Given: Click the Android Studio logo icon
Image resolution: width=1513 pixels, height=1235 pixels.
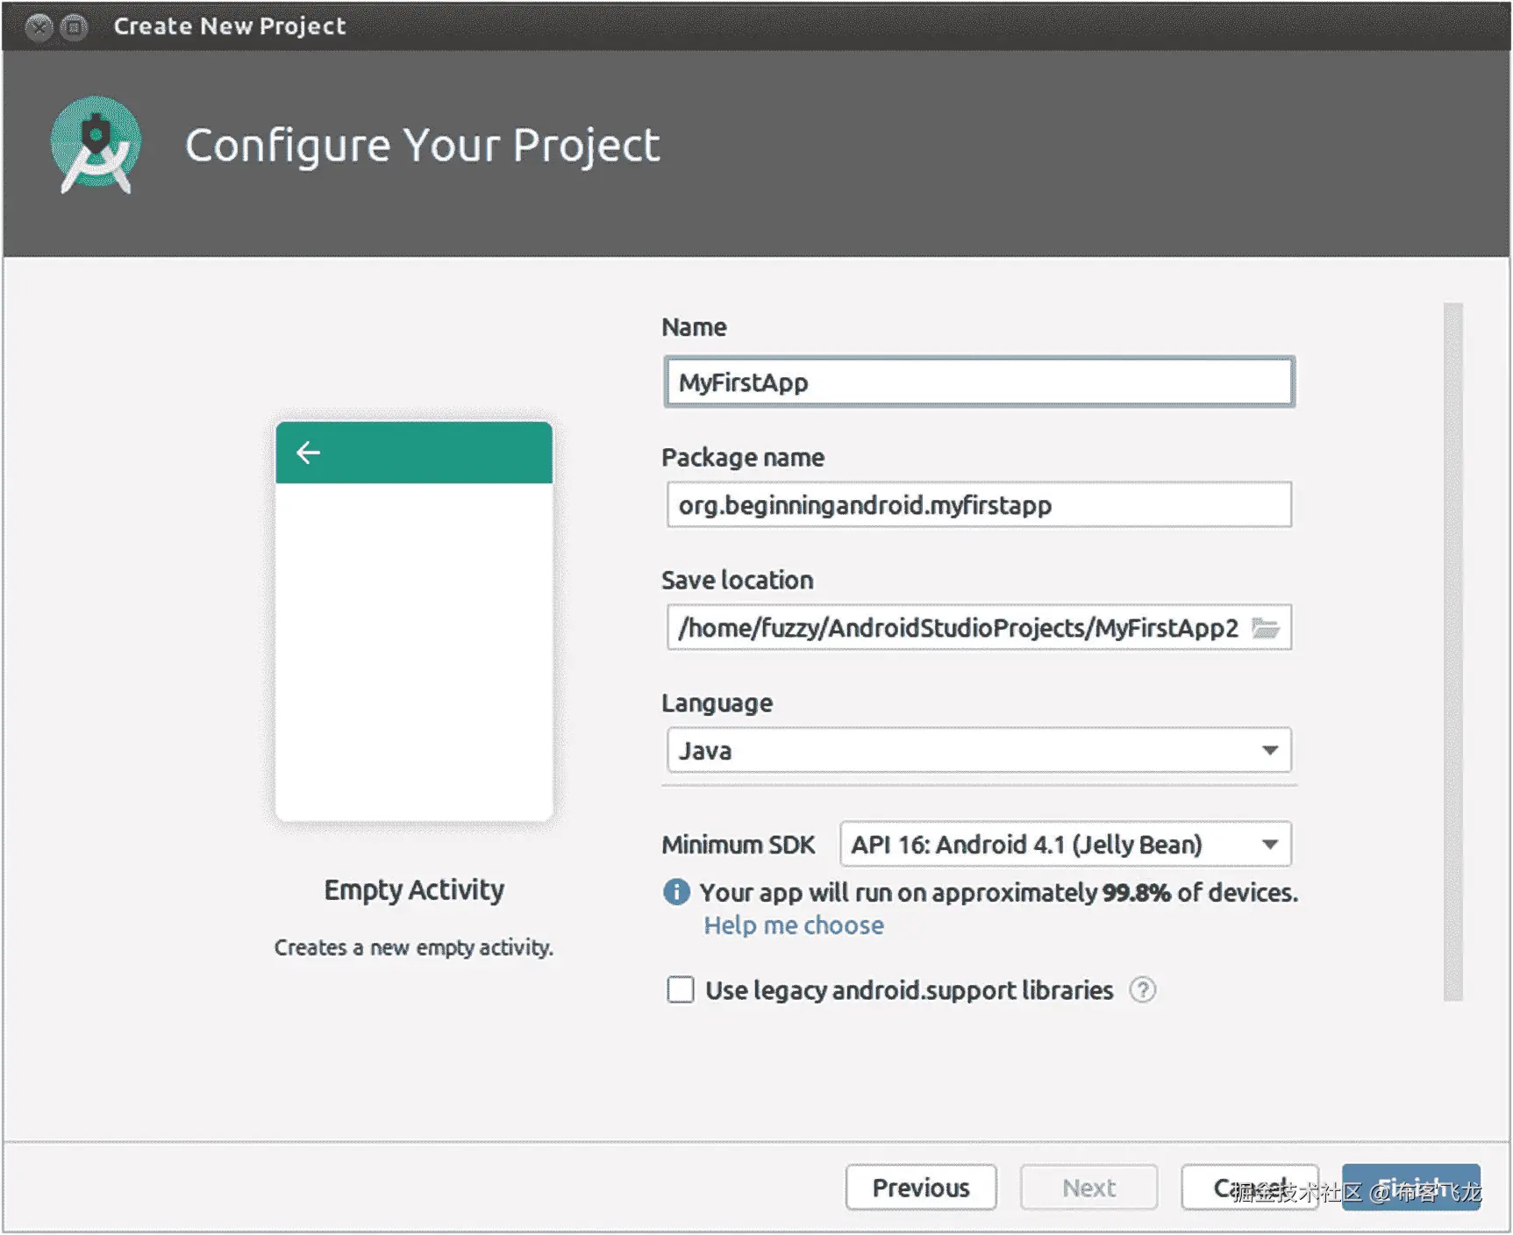Looking at the screenshot, I should [96, 145].
